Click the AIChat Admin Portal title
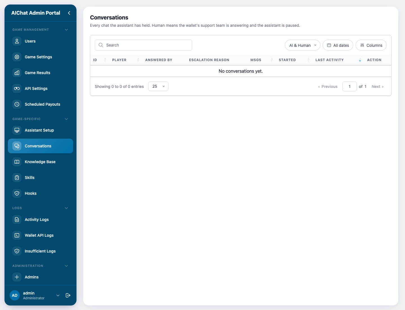 coord(36,13)
